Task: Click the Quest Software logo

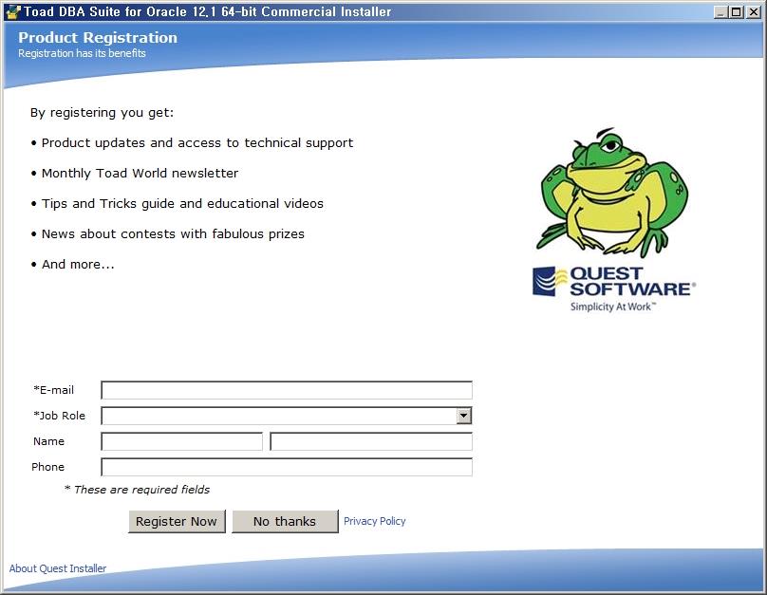Action: [613, 289]
